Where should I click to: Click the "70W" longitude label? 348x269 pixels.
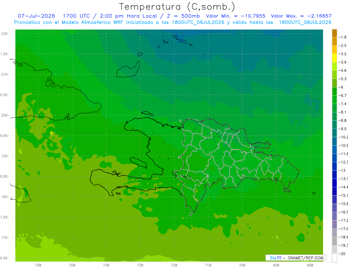(x=242, y=265)
